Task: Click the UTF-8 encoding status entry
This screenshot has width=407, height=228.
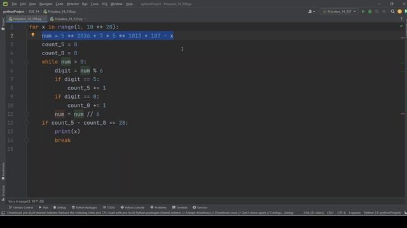Action: click(x=341, y=213)
